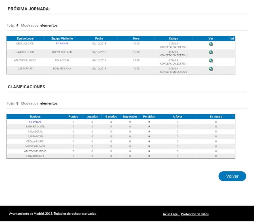Follow F.S. DALLAS link in standings table
This screenshot has width=255, height=222.
click(x=35, y=122)
